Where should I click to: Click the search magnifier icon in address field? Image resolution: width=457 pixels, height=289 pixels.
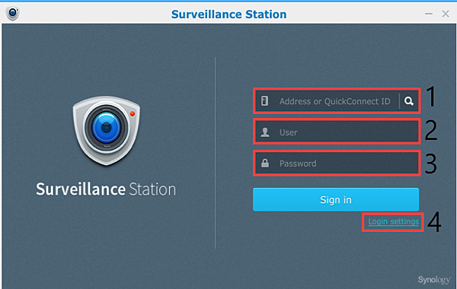(x=408, y=101)
